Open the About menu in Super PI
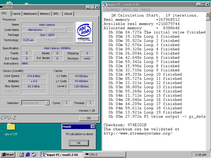 click(130, 9)
